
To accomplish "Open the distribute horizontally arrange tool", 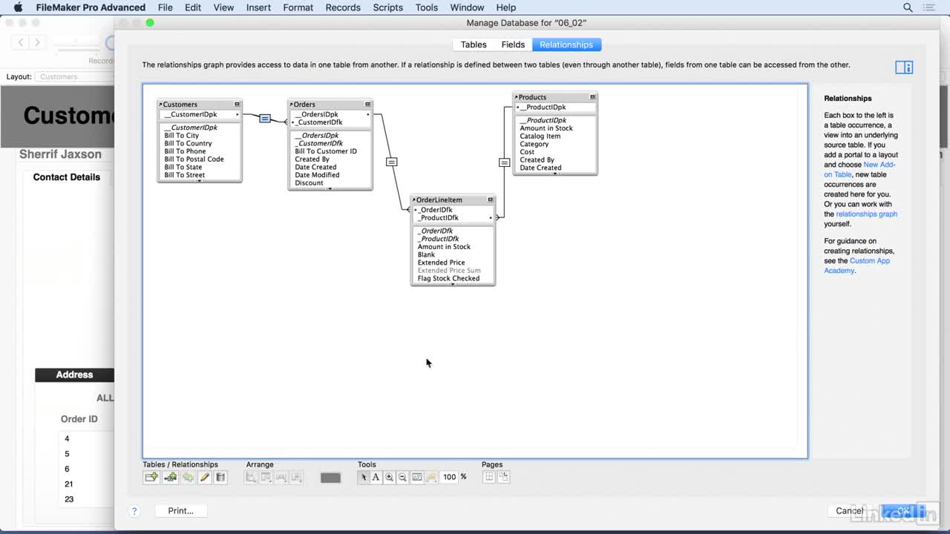I will click(281, 478).
